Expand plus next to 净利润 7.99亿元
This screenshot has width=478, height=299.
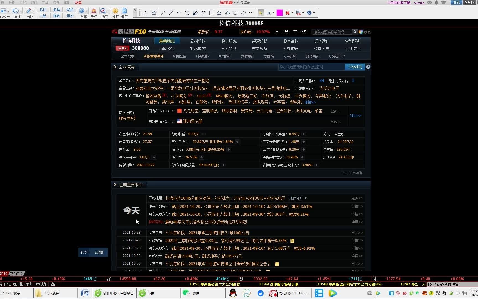point(228,149)
